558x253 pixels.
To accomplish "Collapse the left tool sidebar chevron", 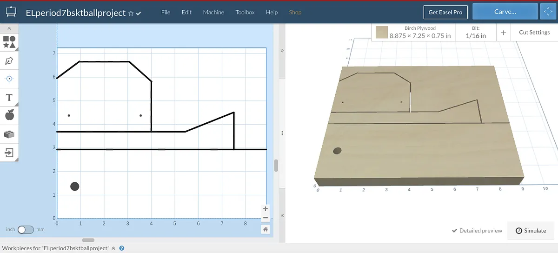I will pos(9,28).
